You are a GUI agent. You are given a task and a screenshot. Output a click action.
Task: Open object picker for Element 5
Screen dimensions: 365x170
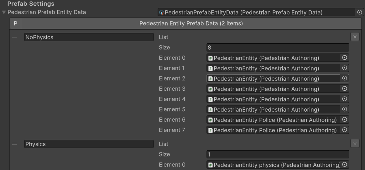[345, 109]
